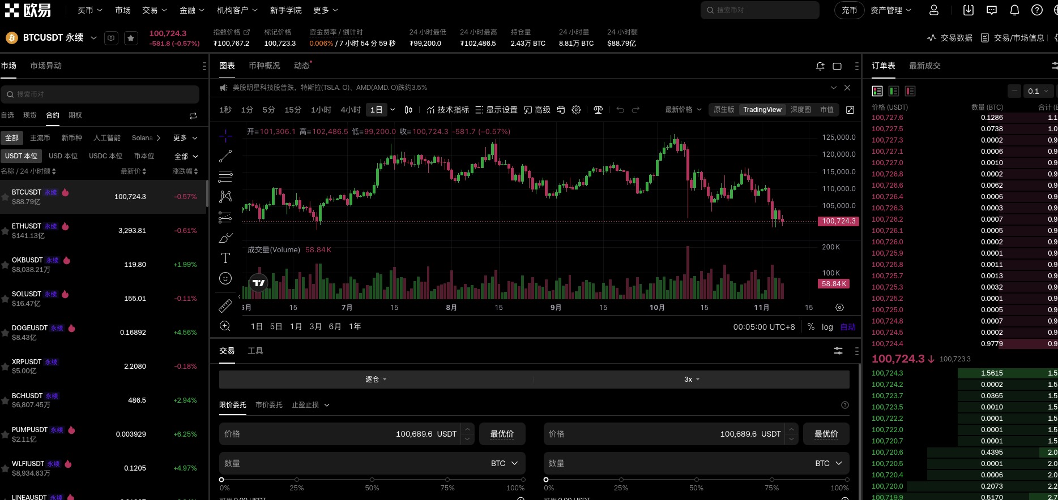Click the 50% mark on left quantity slider
The height and width of the screenshot is (500, 1058).
372,480
